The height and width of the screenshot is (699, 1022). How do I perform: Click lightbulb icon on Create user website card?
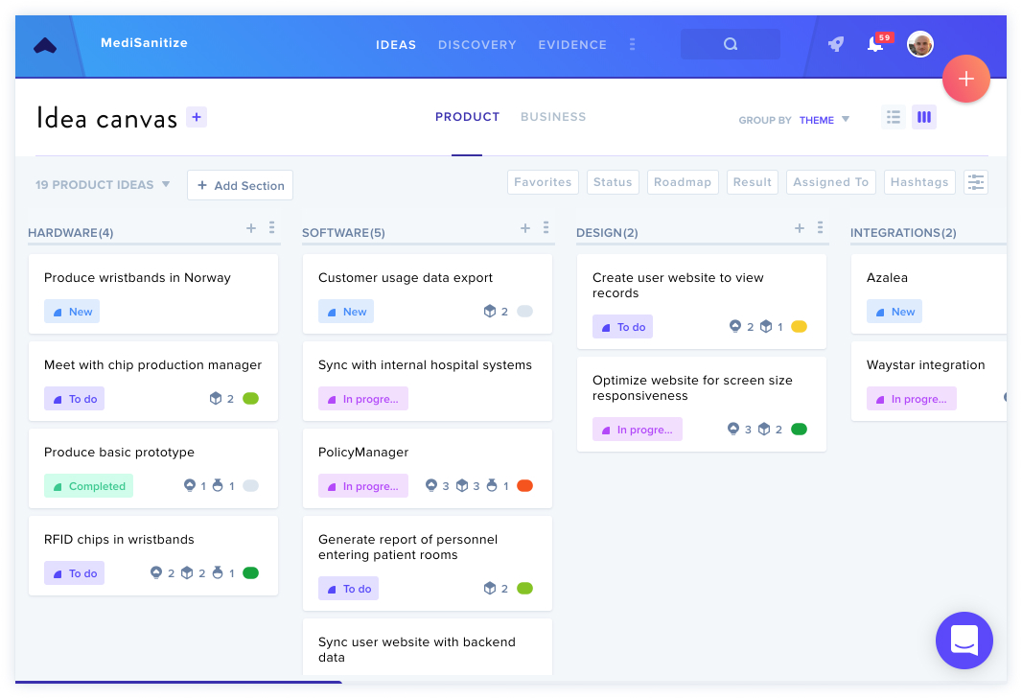coord(735,327)
